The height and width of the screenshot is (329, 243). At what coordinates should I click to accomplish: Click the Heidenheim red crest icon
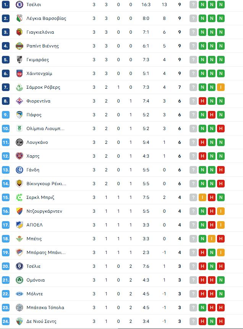pos(19,73)
